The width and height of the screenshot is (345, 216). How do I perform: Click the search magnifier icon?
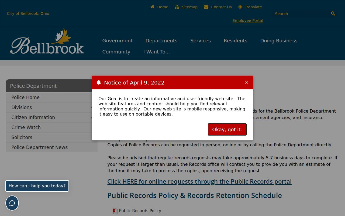pos(333,13)
